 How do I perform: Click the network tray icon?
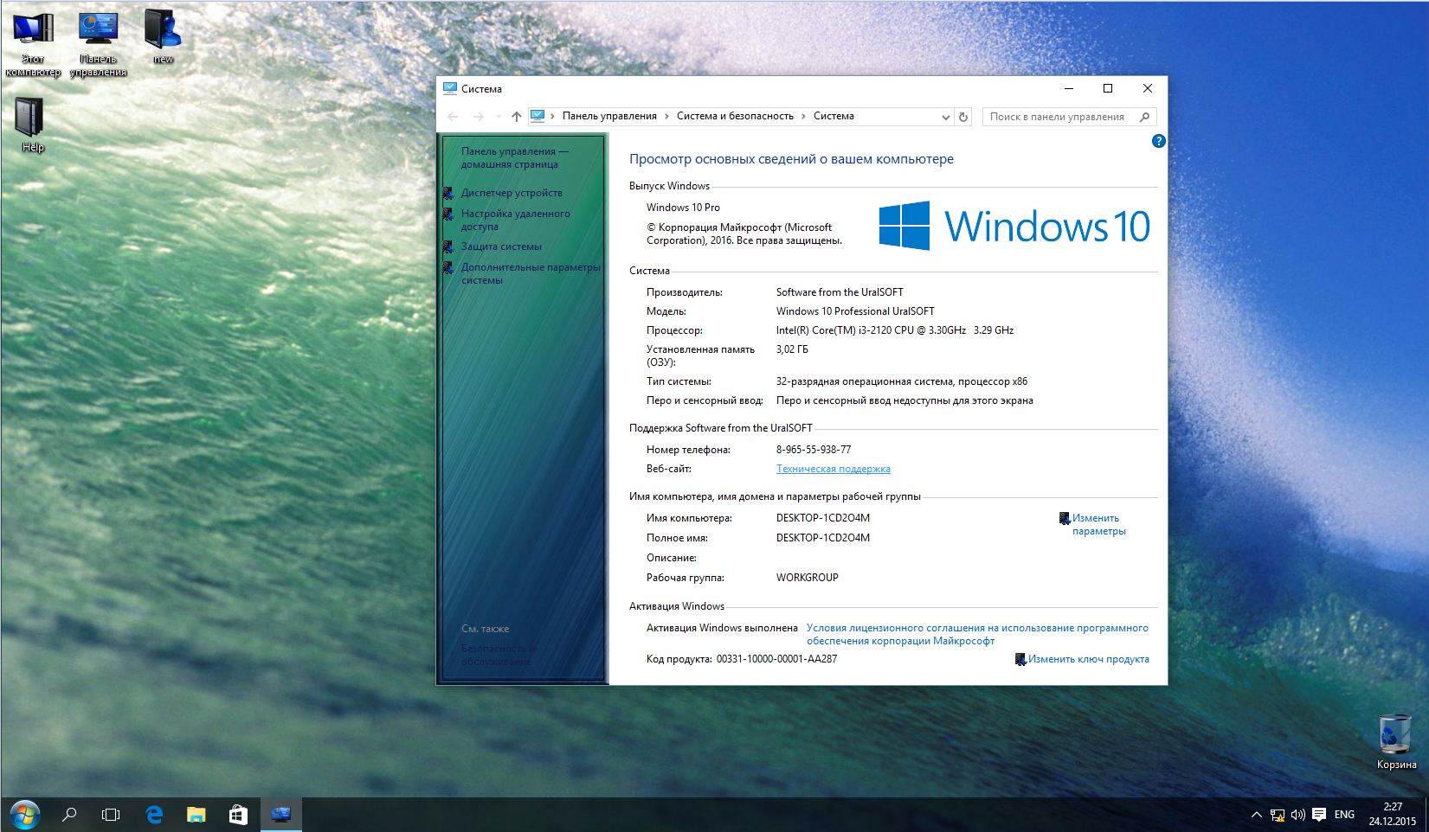tap(1278, 815)
